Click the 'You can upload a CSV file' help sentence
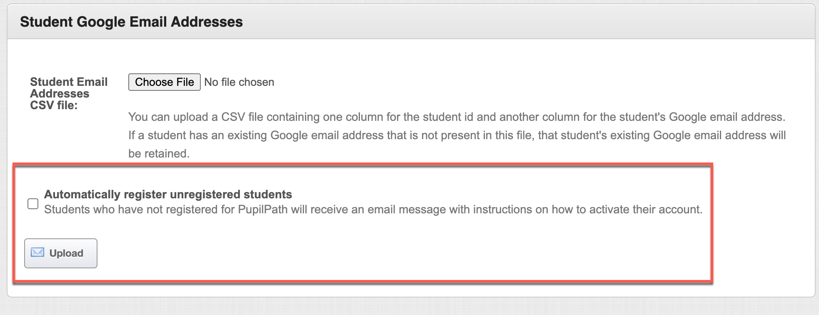The height and width of the screenshot is (315, 819). 457,117
